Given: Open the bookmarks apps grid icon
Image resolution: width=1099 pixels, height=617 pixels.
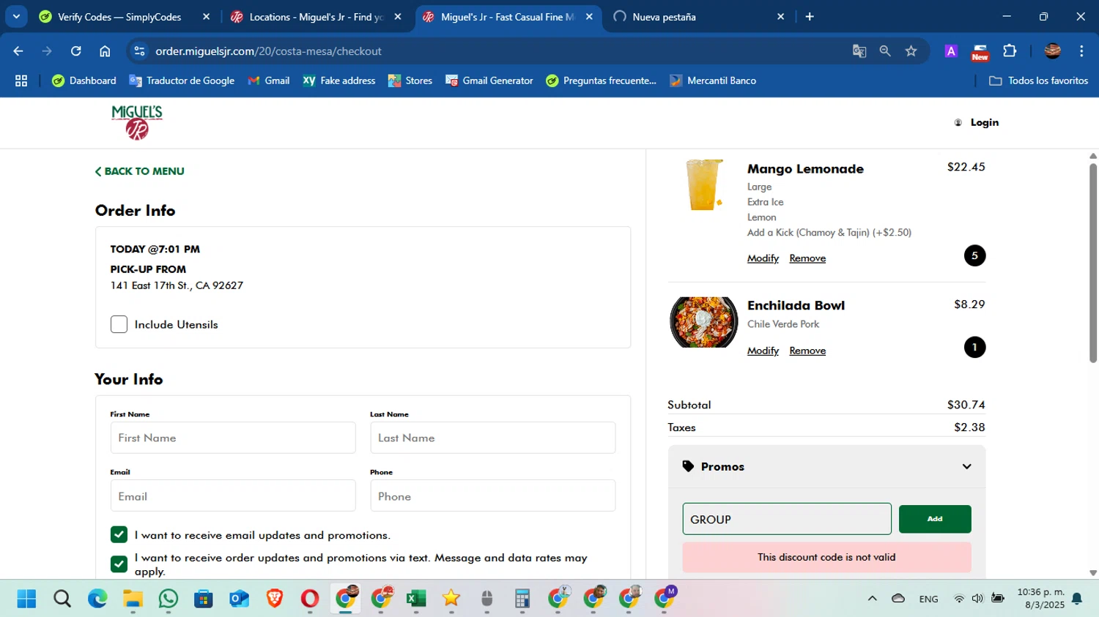Looking at the screenshot, I should [x=21, y=81].
